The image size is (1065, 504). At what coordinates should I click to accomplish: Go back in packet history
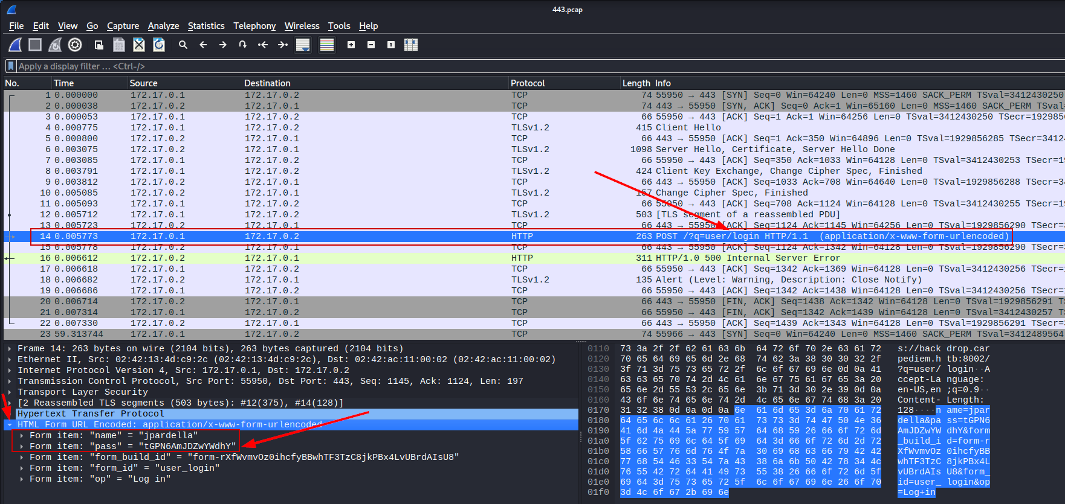pos(203,45)
